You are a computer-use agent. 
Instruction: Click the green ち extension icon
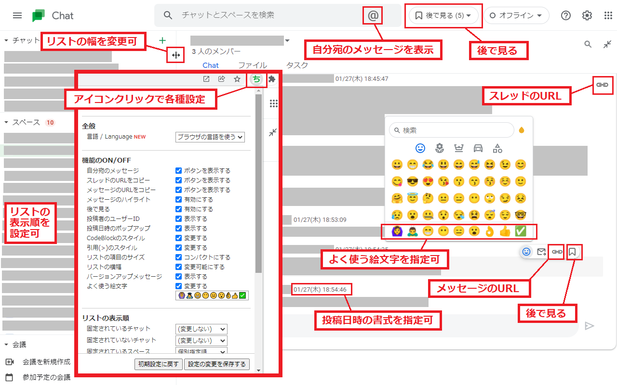coord(255,79)
